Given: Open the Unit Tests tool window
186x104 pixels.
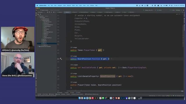Looking at the screenshot, I should pos(45,94).
